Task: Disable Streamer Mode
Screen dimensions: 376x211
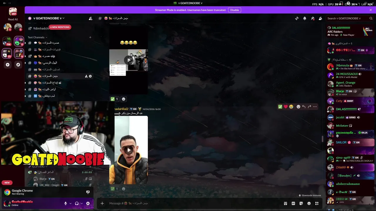Action: tap(234, 10)
